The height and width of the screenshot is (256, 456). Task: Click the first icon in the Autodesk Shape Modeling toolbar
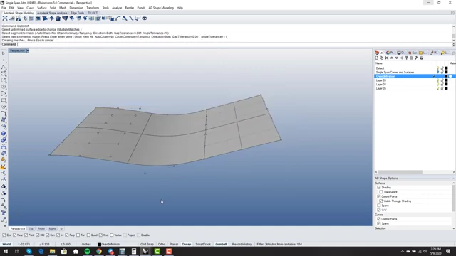click(x=5, y=18)
